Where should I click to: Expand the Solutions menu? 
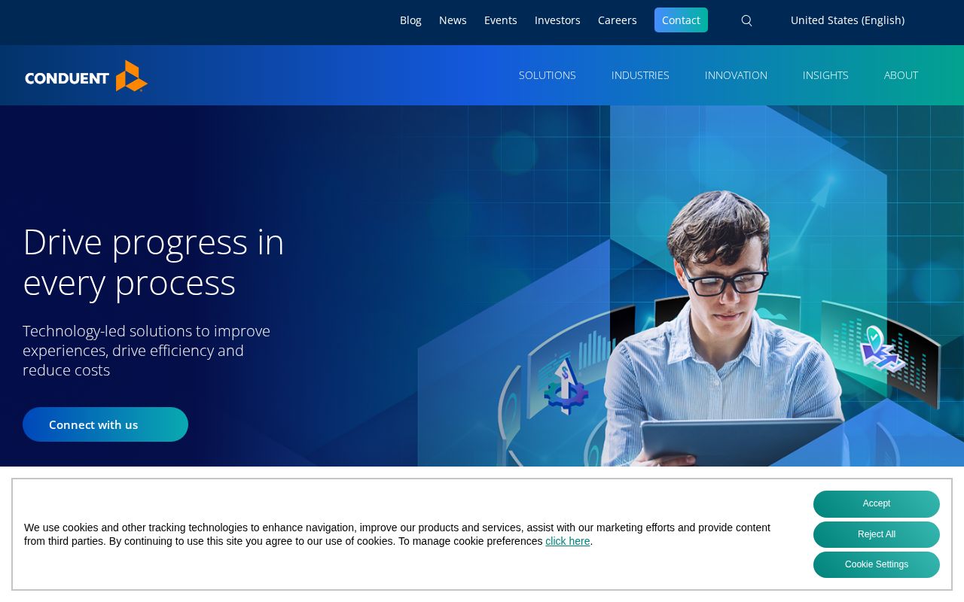click(548, 75)
